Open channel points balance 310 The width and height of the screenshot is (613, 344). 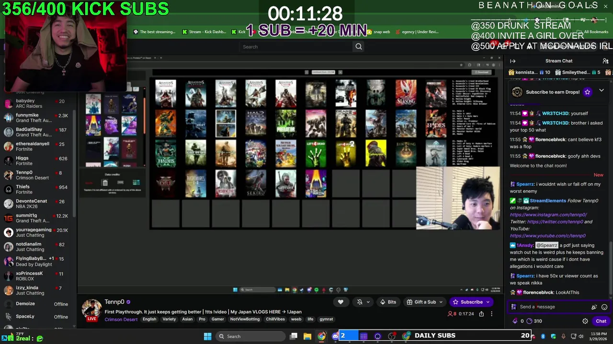(534, 321)
